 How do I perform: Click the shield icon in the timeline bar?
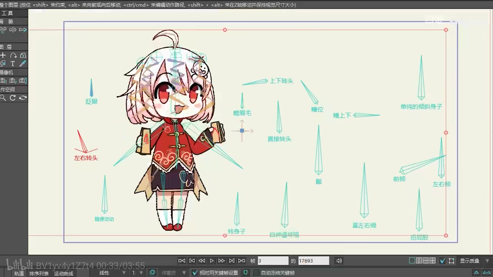coord(246,273)
